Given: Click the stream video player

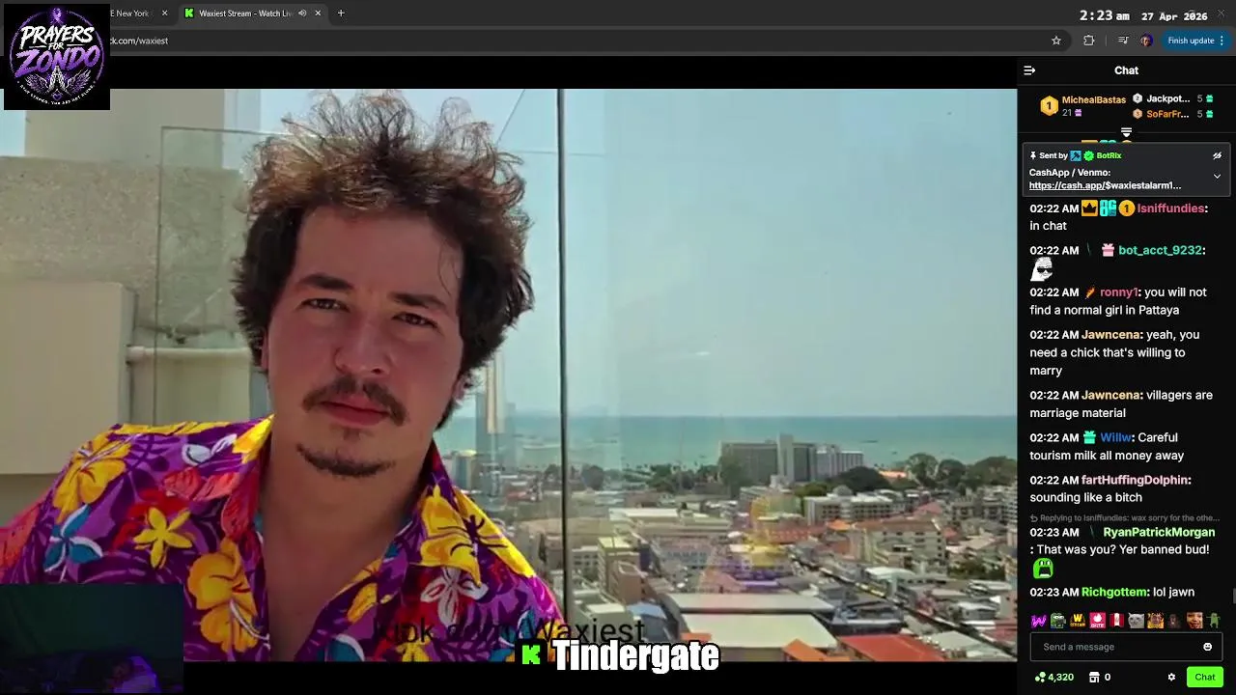Looking at the screenshot, I should (x=508, y=375).
